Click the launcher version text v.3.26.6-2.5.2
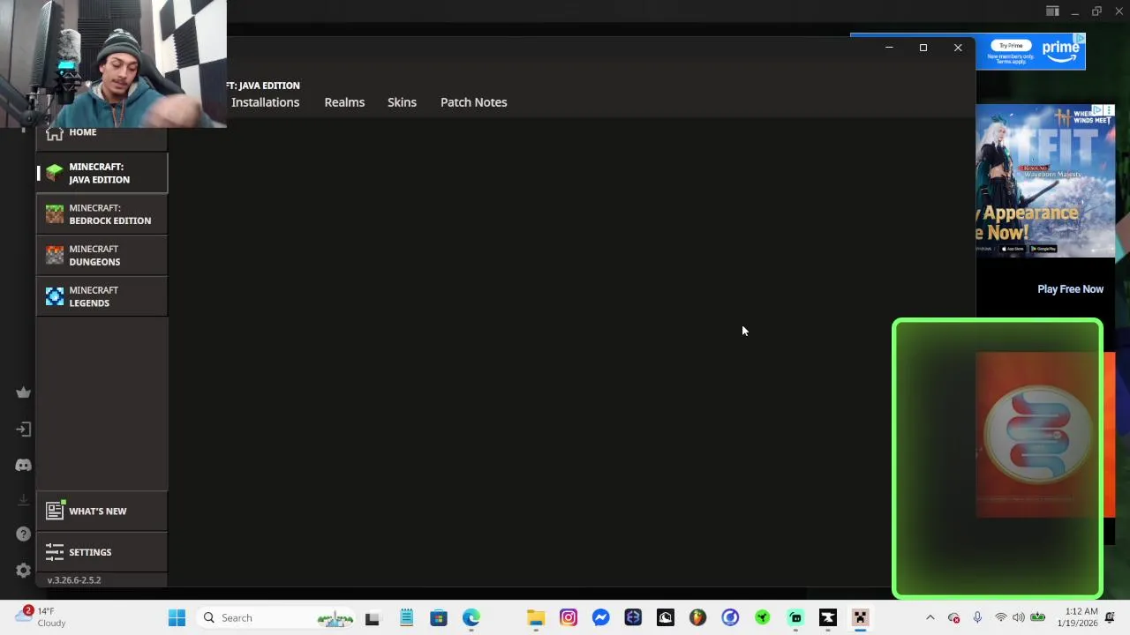 [x=74, y=580]
